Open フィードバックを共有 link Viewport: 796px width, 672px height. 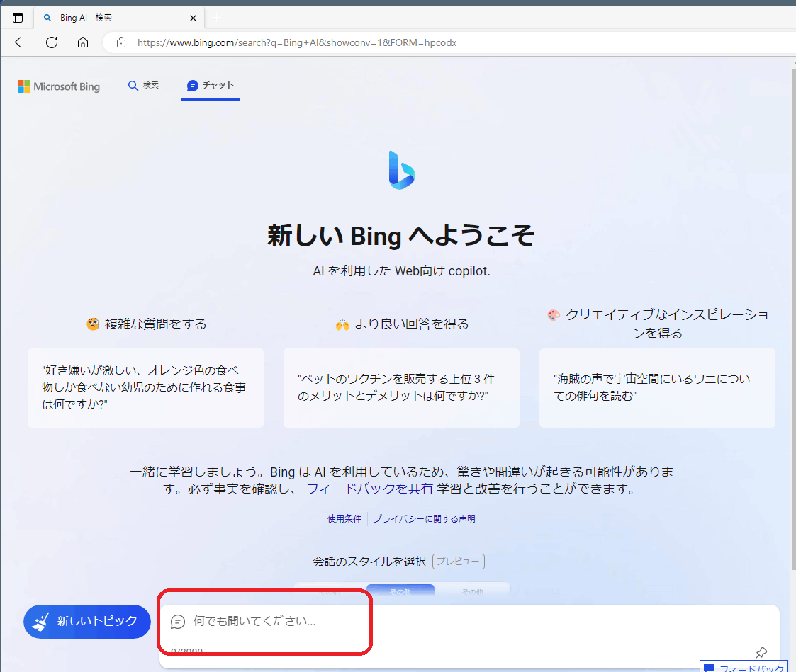coord(369,489)
